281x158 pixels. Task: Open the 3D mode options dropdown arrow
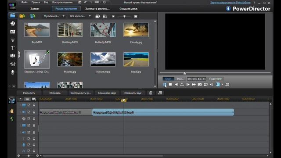(x=222, y=85)
